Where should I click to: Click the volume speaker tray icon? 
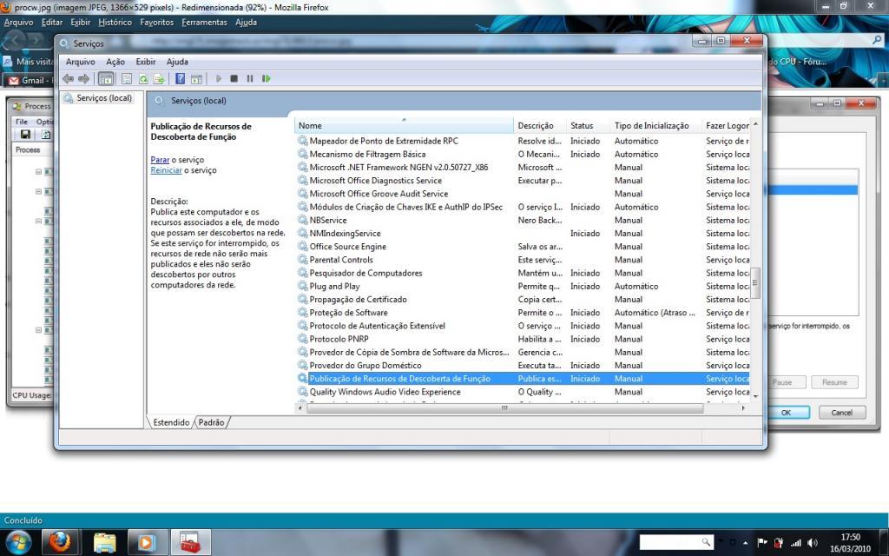[x=813, y=543]
